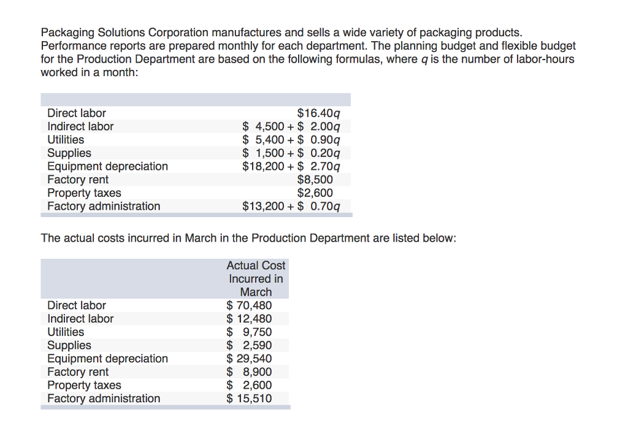Click the Utilities row in formula table

pyautogui.click(x=66, y=139)
